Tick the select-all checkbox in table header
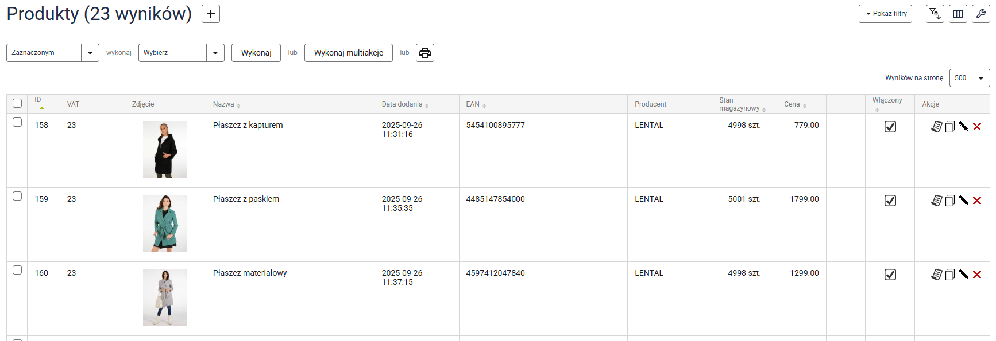 17,103
